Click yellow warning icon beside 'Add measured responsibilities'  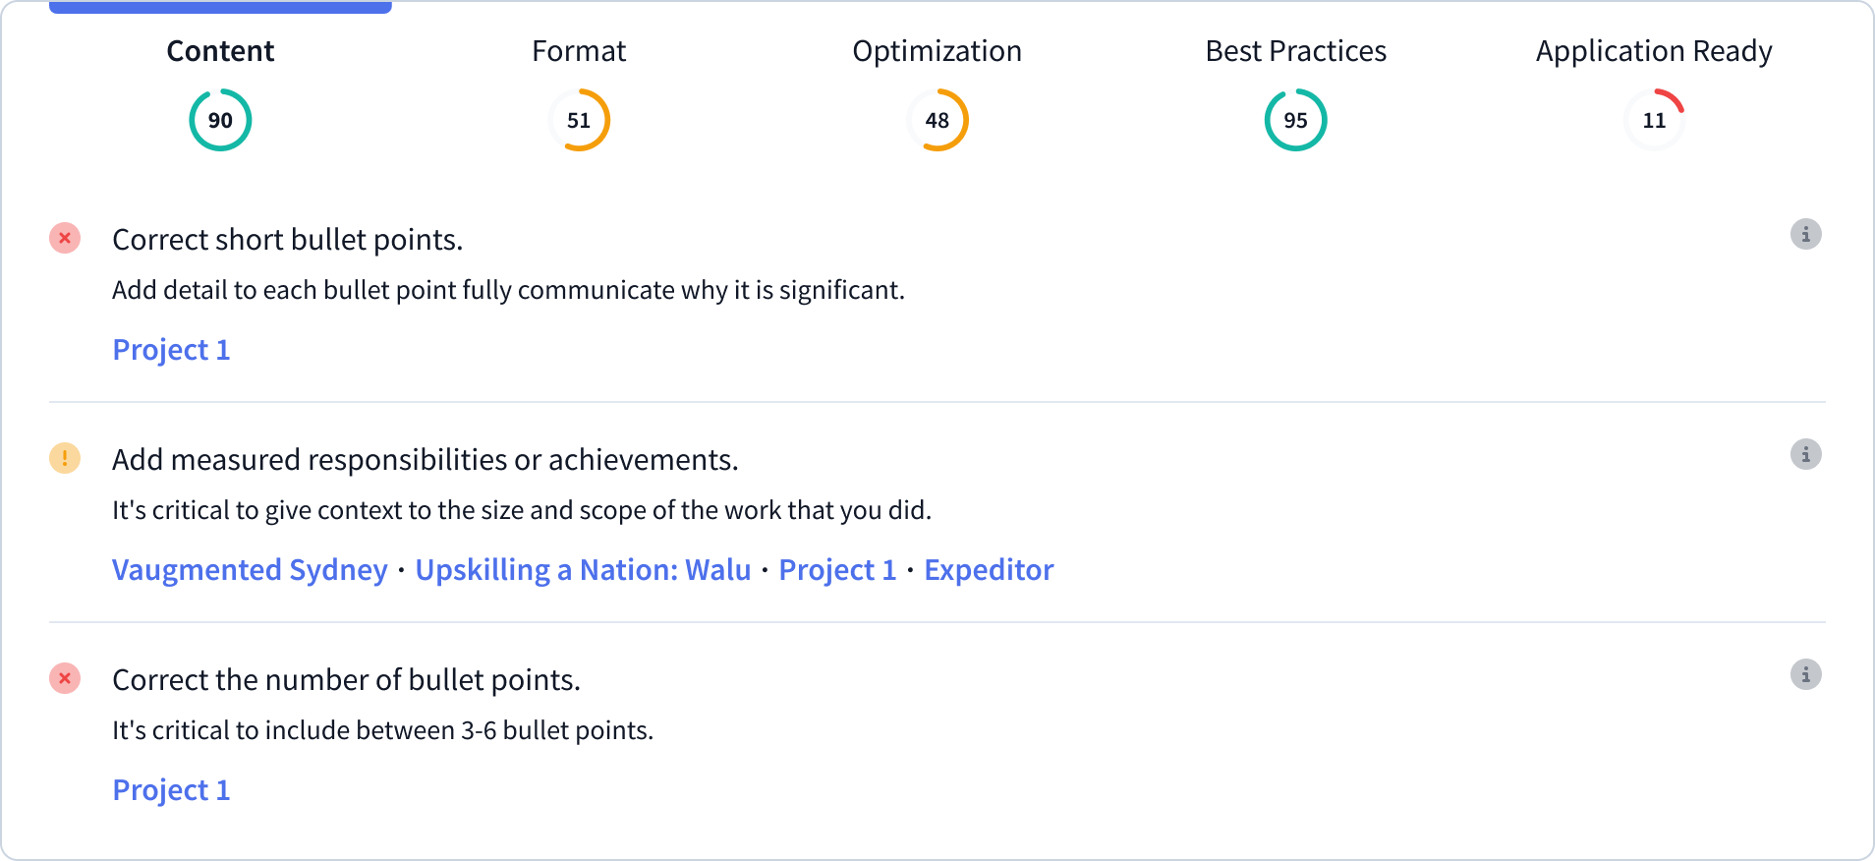tap(65, 458)
